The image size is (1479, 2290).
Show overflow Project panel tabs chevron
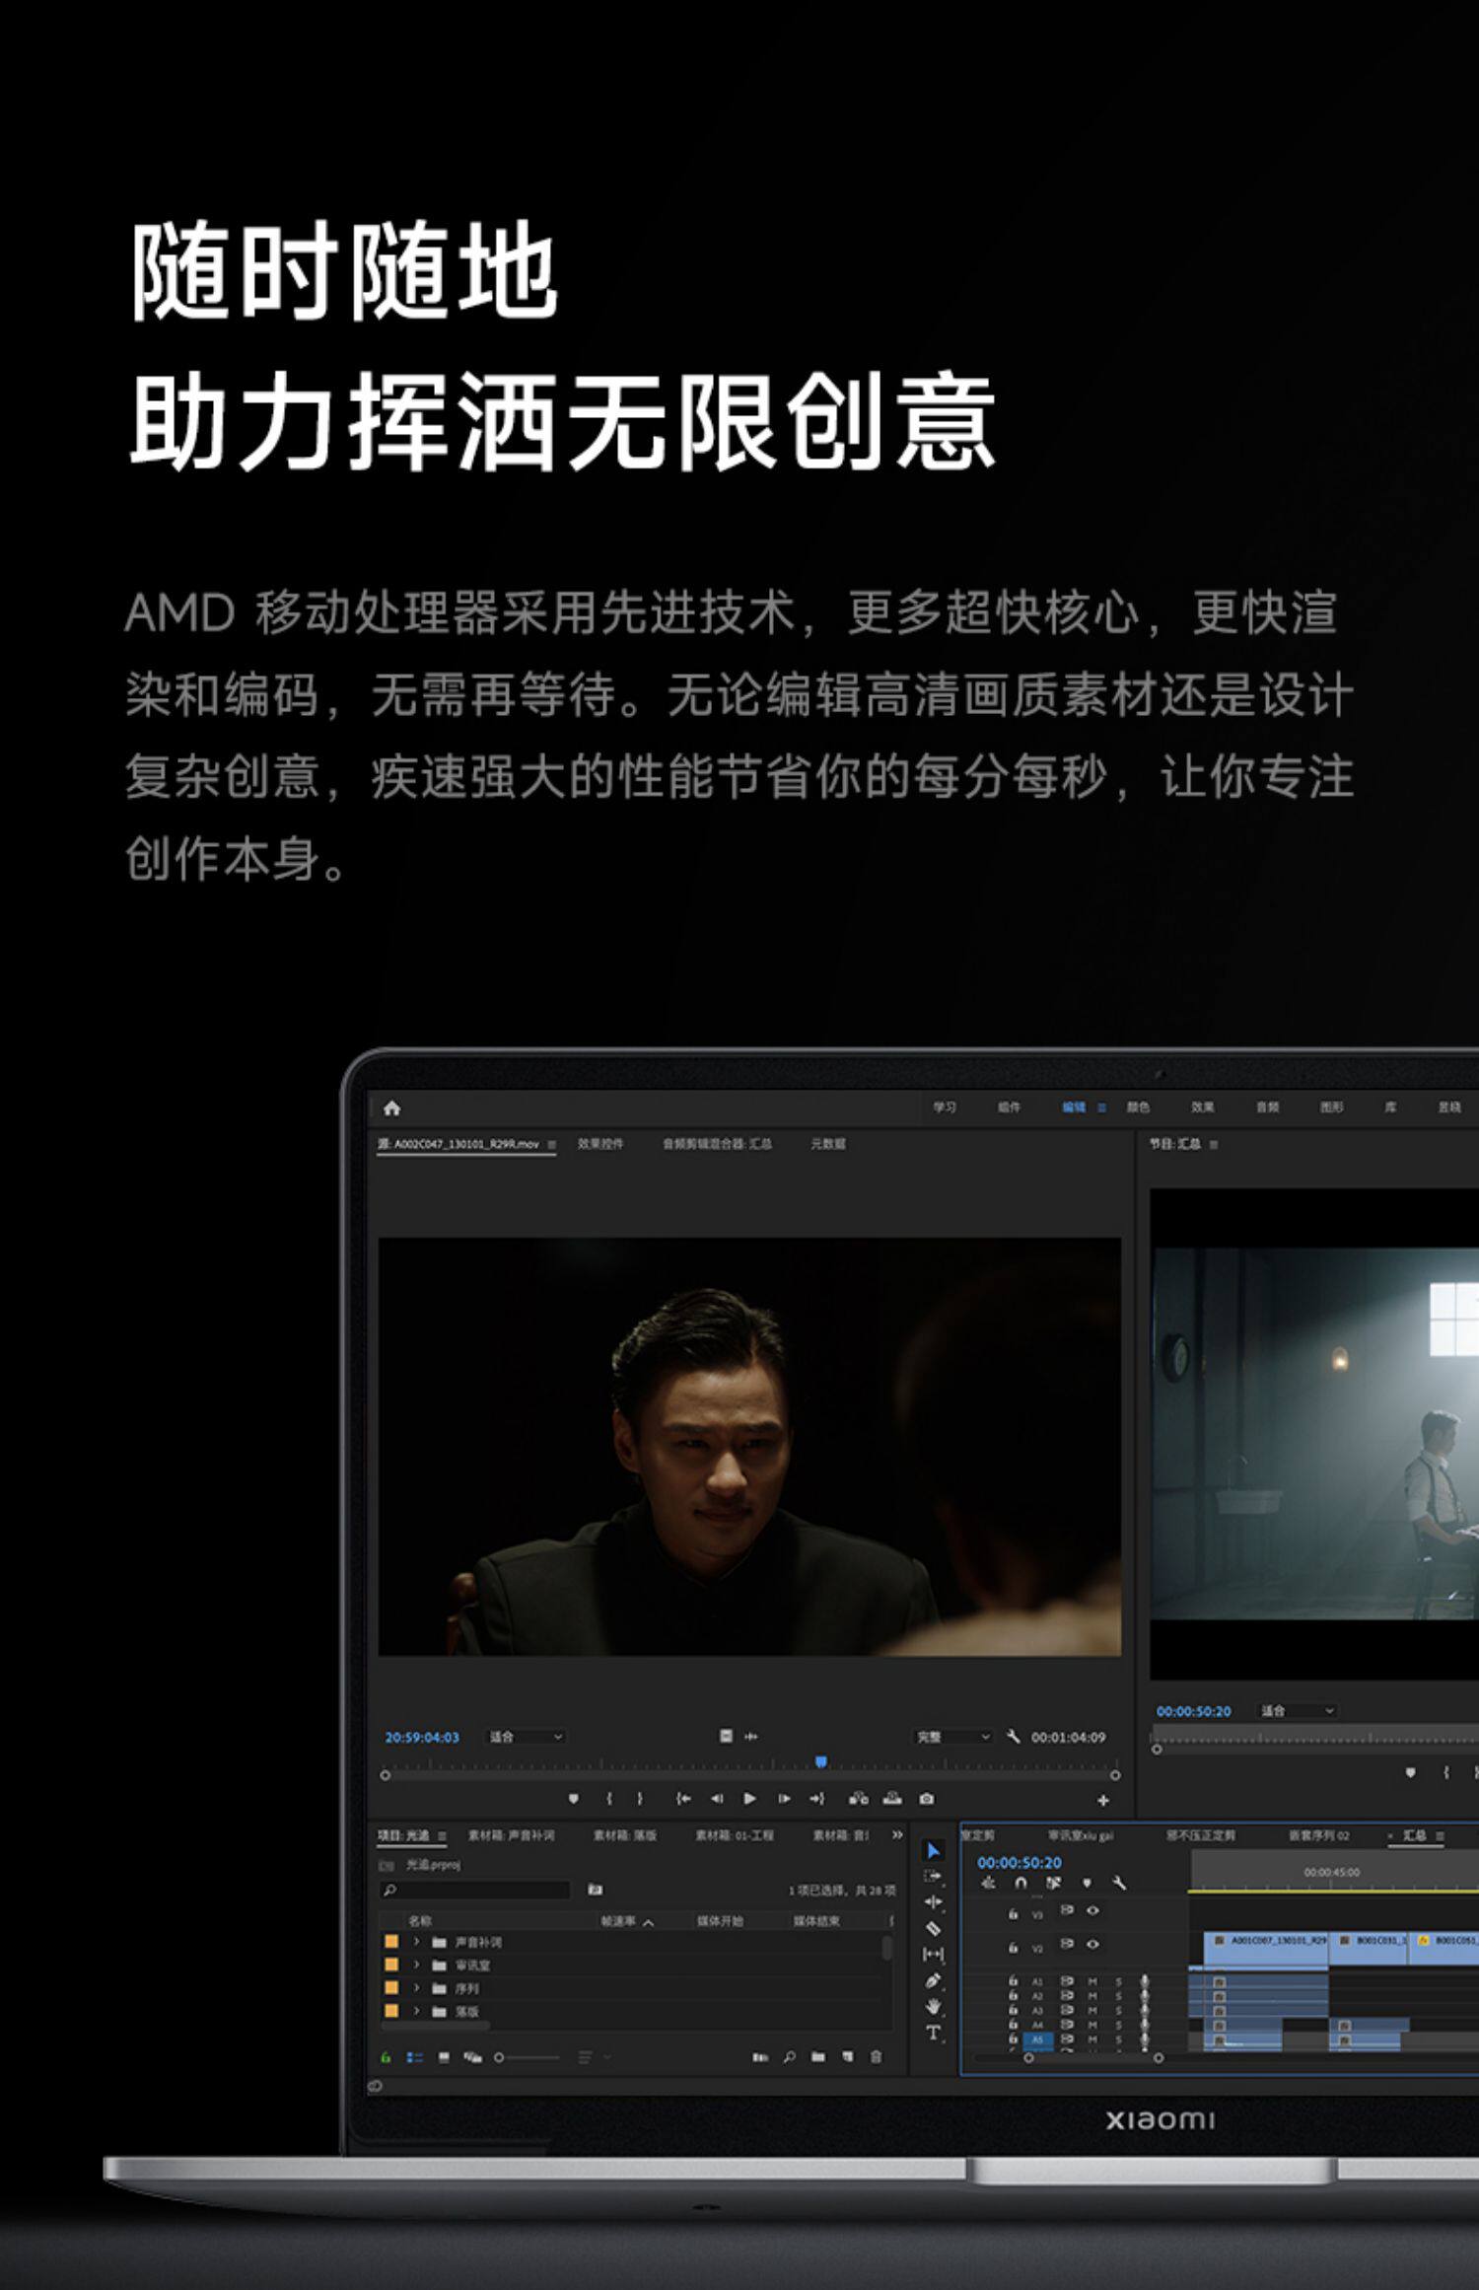[x=897, y=1834]
